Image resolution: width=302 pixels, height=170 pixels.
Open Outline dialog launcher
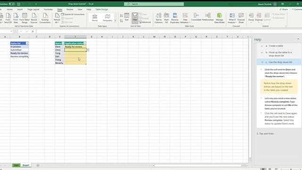point(286,26)
